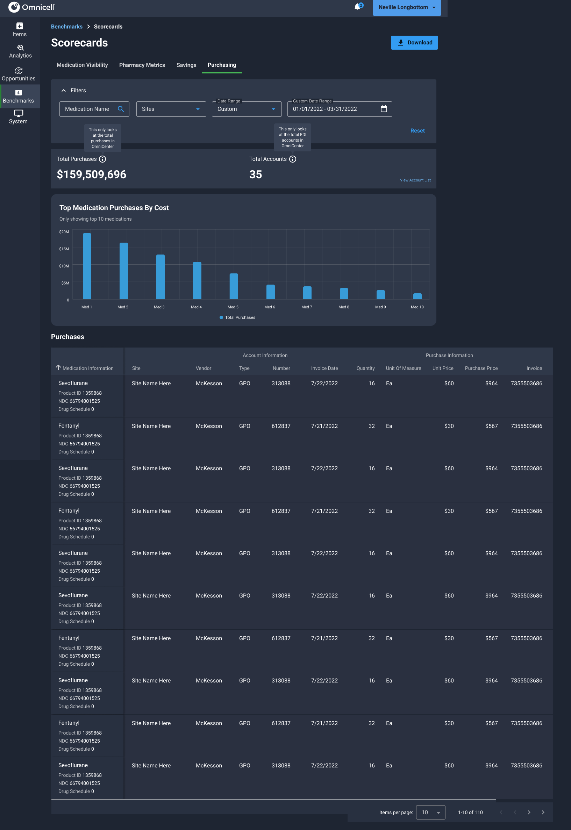Toggle the Total Purchases chart legend
The height and width of the screenshot is (830, 571).
tap(237, 318)
